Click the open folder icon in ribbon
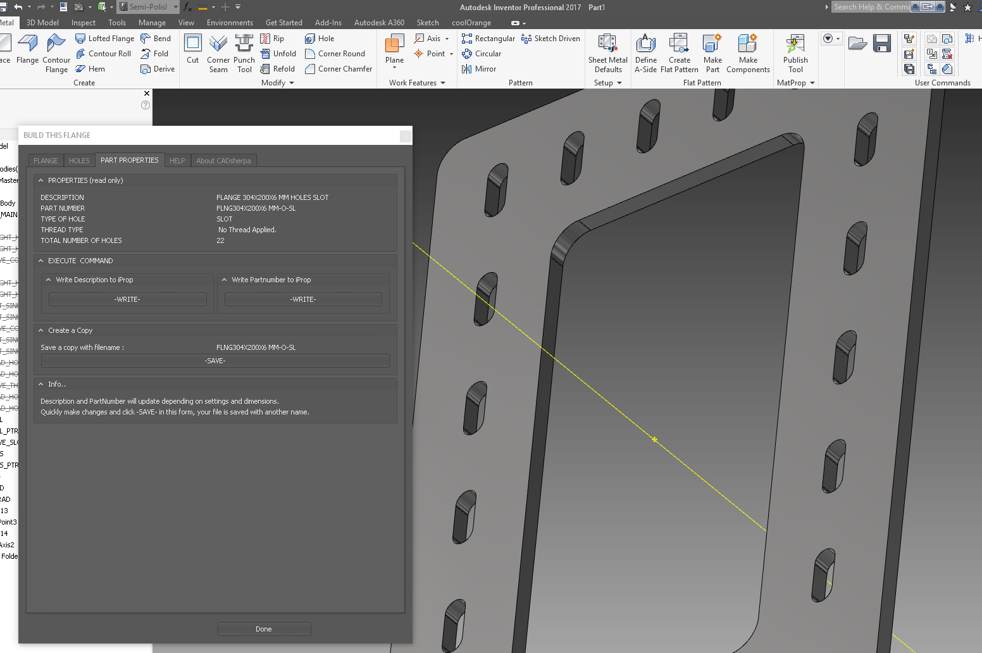Image resolution: width=982 pixels, height=653 pixels. [857, 43]
